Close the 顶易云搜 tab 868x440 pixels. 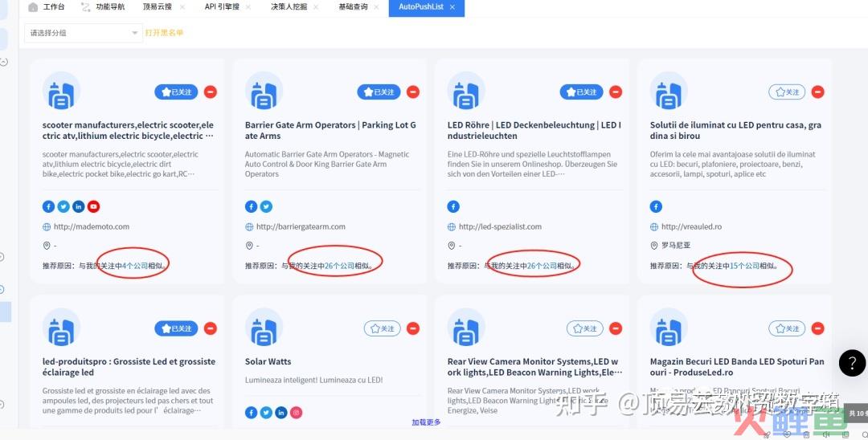[x=182, y=7]
